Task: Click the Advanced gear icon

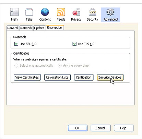Action: click(x=110, y=12)
